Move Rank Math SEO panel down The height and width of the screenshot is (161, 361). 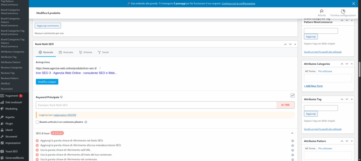(x=290, y=44)
